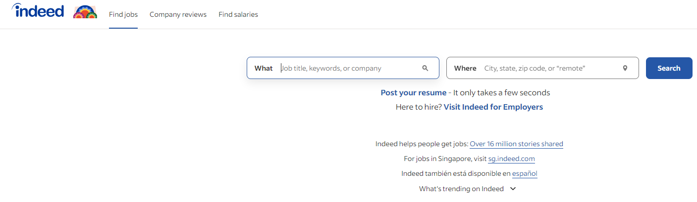Click the bold What label
Viewport: 697px width, 202px height.
tap(264, 68)
